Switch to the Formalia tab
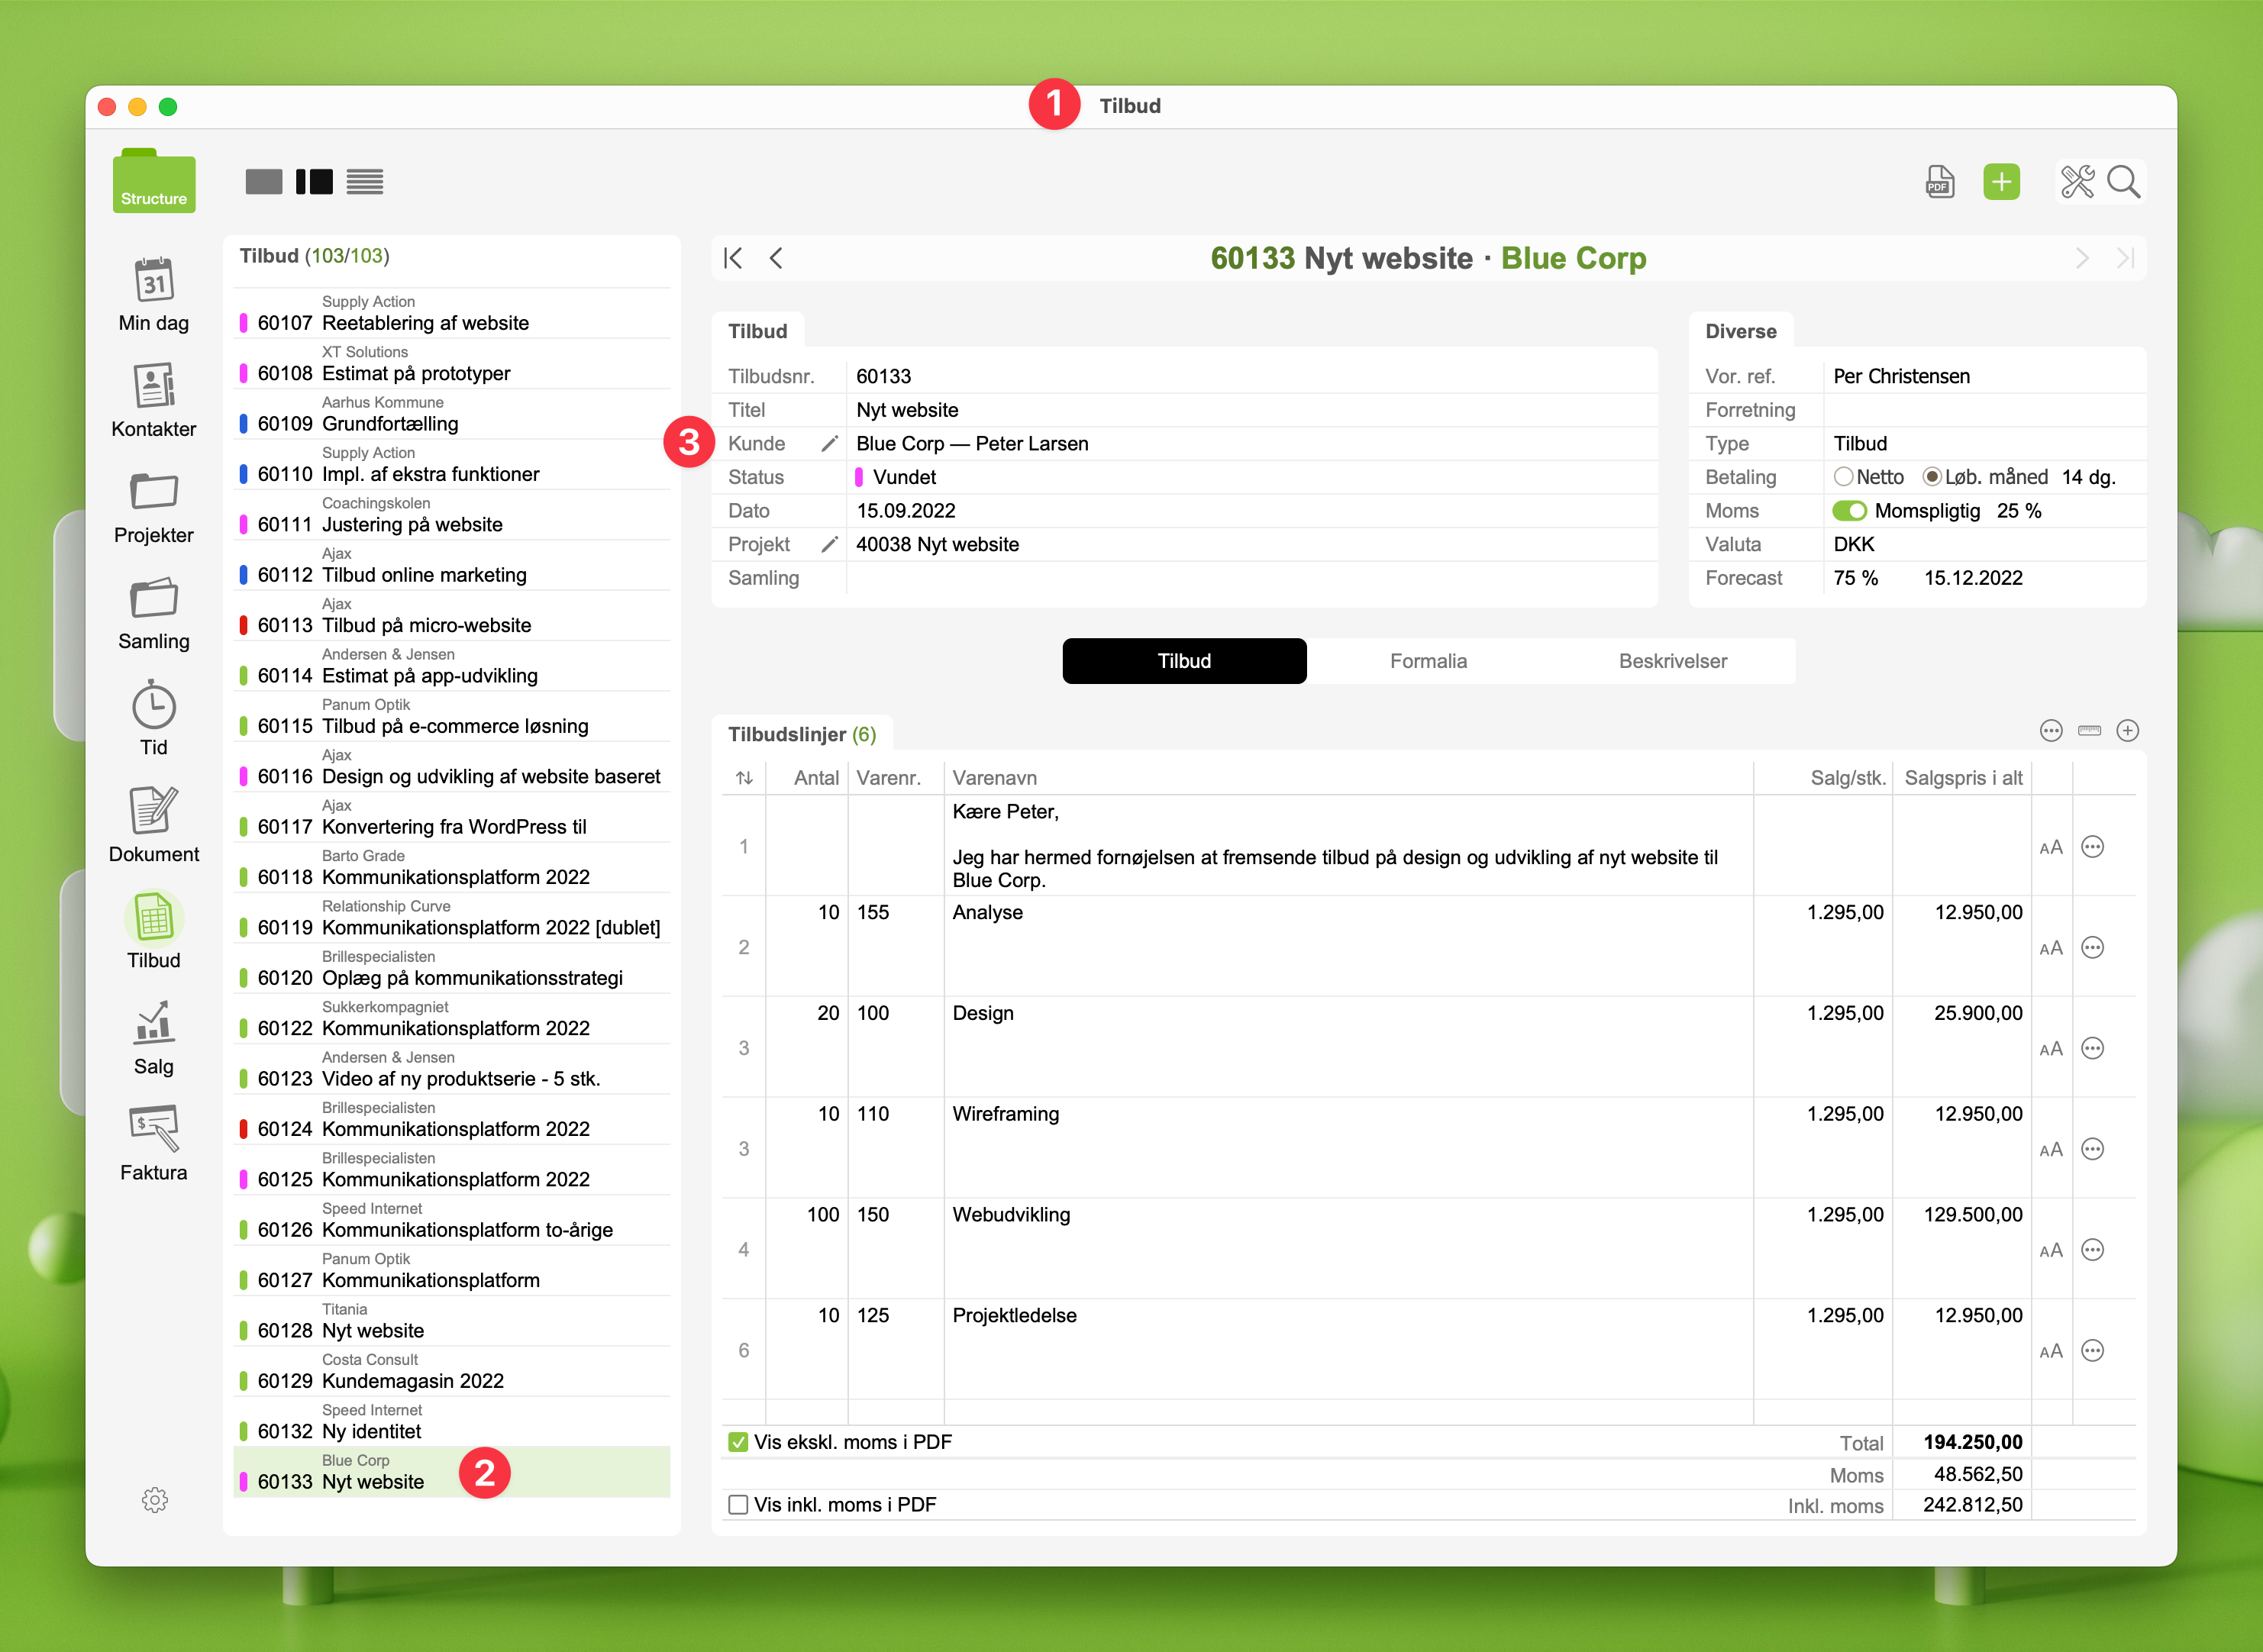2263x1652 pixels. point(1428,661)
